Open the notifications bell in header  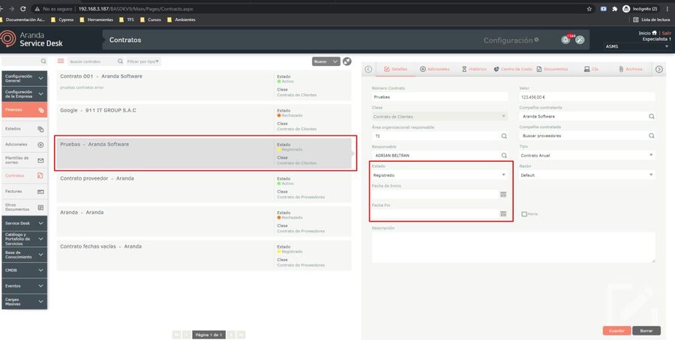tap(565, 40)
